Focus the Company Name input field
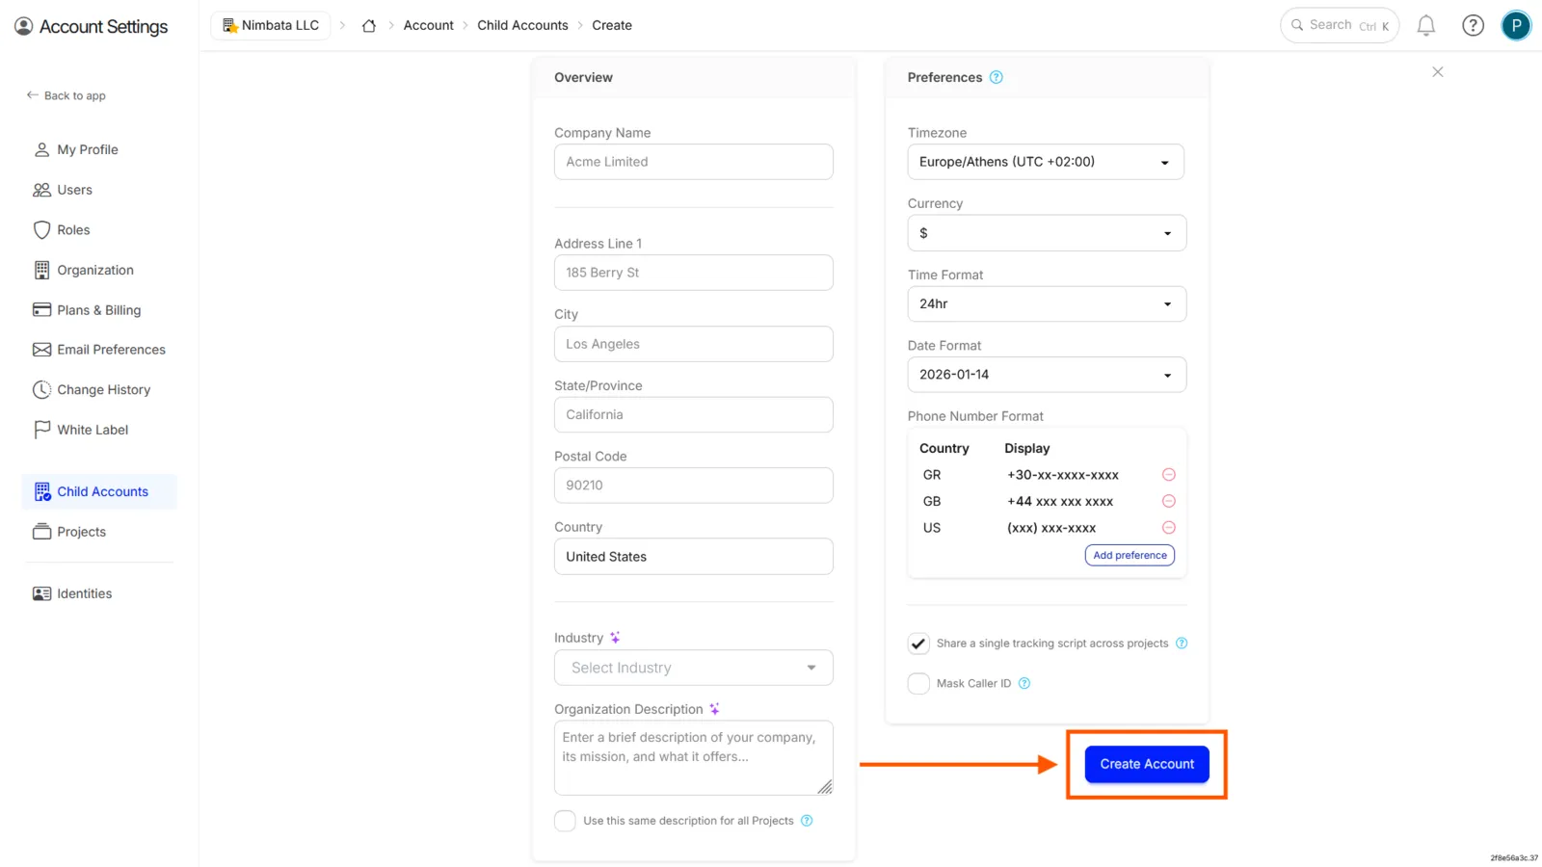 pos(694,162)
